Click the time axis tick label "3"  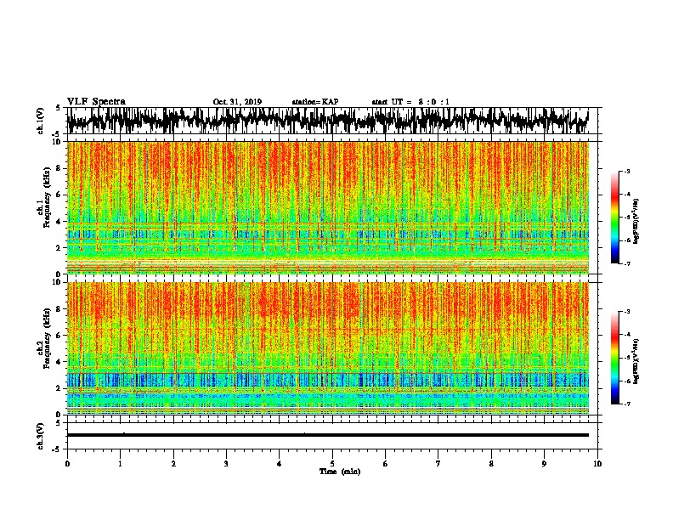pos(226,464)
